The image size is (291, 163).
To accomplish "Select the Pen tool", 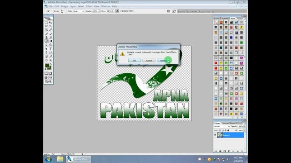I will [46, 53].
